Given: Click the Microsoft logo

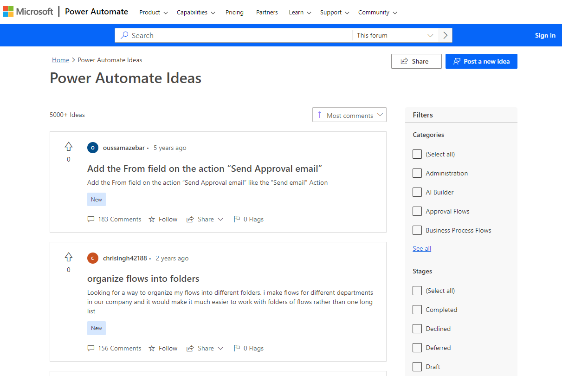Looking at the screenshot, I should [x=28, y=12].
